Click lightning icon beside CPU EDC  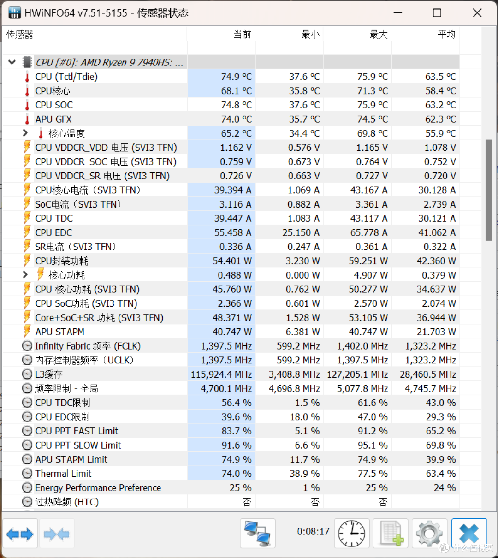click(27, 232)
